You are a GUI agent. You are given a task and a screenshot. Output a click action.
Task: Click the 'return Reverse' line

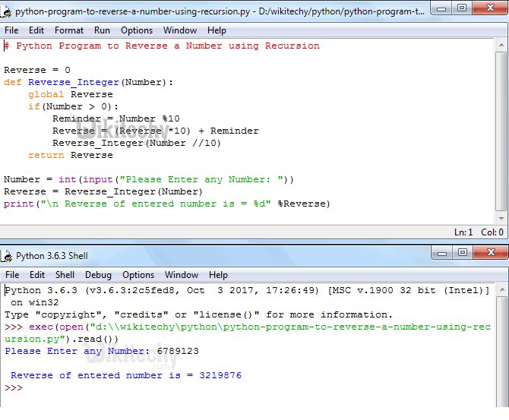tap(71, 155)
